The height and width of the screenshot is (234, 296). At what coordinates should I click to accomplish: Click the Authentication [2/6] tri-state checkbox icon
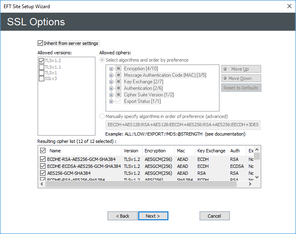(x=118, y=88)
